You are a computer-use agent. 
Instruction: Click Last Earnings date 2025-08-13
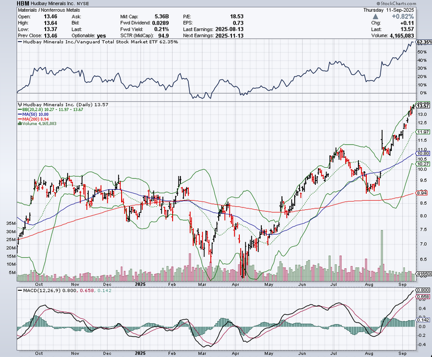point(229,29)
